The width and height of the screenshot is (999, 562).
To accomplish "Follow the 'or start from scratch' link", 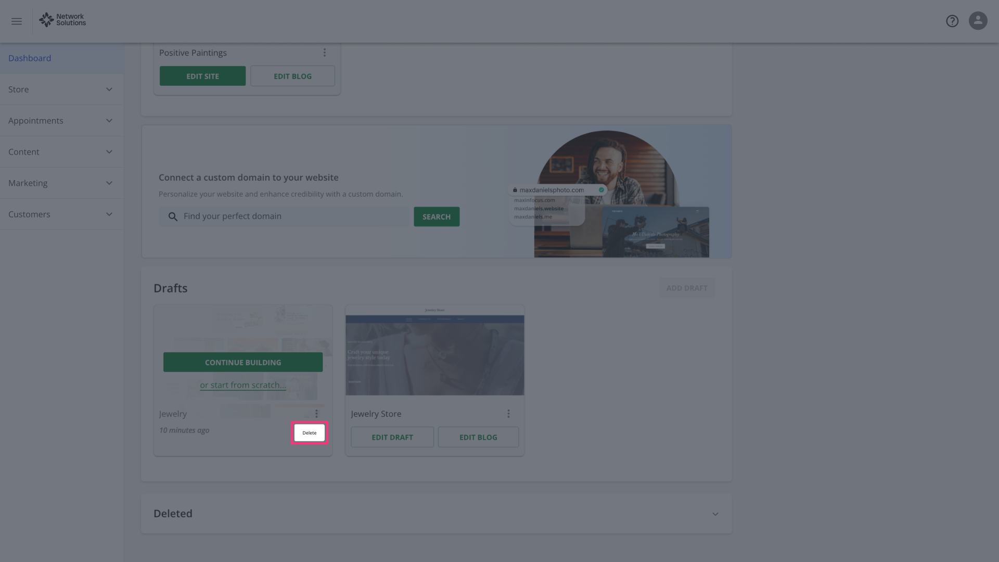I will 243,385.
